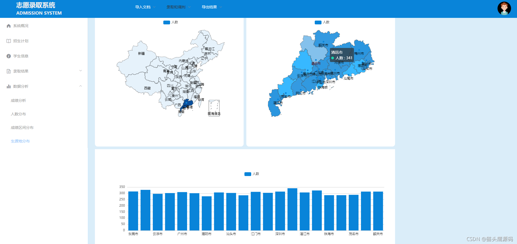
Task: Click the 梅州市 label on Guangdong map
Action: 359,54
